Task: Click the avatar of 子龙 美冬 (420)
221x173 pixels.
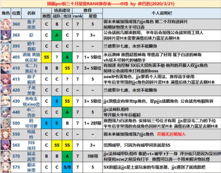Action: point(5,90)
